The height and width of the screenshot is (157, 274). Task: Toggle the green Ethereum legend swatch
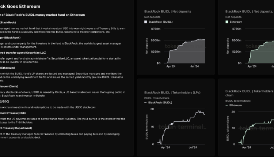[227, 22]
